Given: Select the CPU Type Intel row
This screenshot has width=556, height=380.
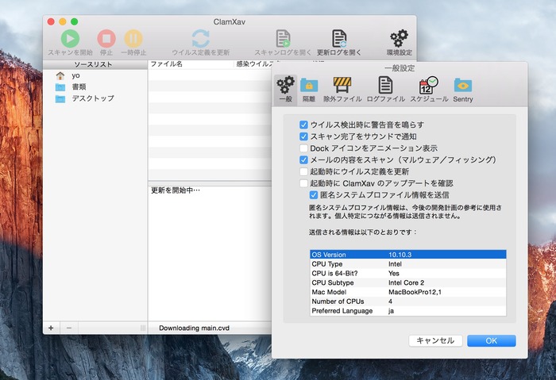Looking at the screenshot, I should point(407,264).
